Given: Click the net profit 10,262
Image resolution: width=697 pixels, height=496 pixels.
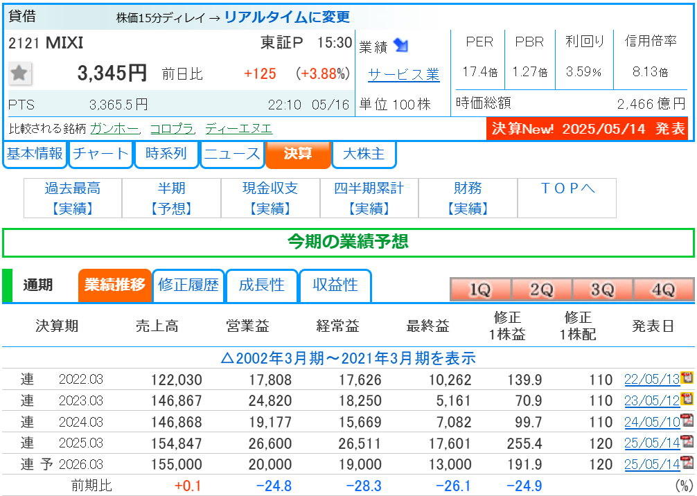Looking at the screenshot, I should [x=450, y=380].
